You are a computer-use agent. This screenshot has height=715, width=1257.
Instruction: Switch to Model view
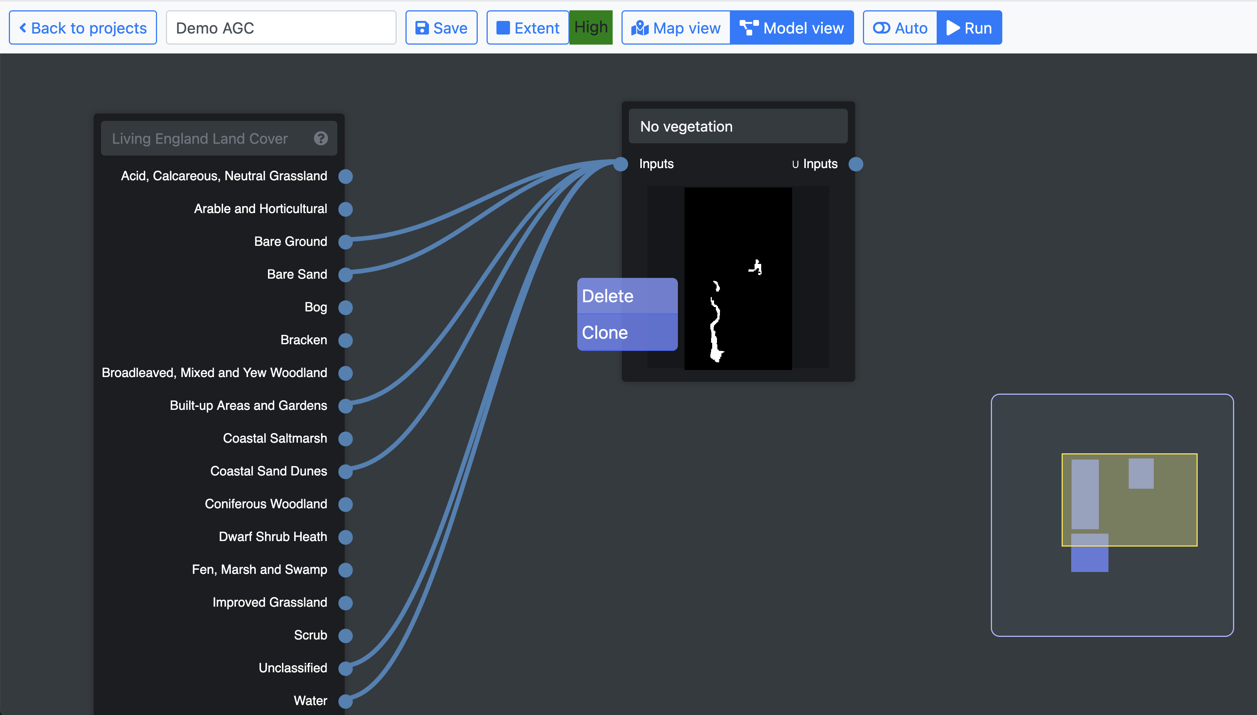coord(792,28)
